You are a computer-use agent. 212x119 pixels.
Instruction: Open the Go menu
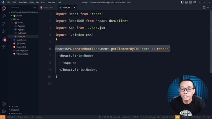pos(37,2)
